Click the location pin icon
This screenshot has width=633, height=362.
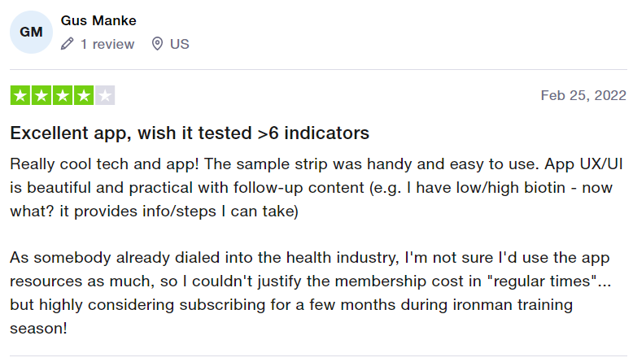point(157,44)
